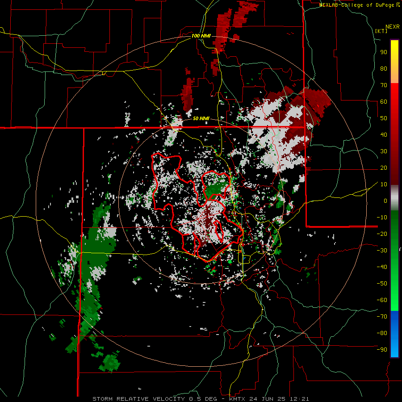
Task: Click the -70 value on the velocity scale
Action: (382, 316)
